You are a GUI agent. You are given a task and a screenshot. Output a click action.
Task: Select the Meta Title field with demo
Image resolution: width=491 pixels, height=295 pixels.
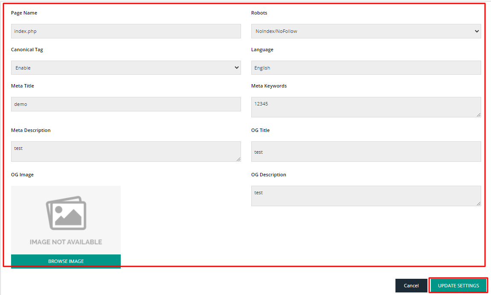pos(126,104)
